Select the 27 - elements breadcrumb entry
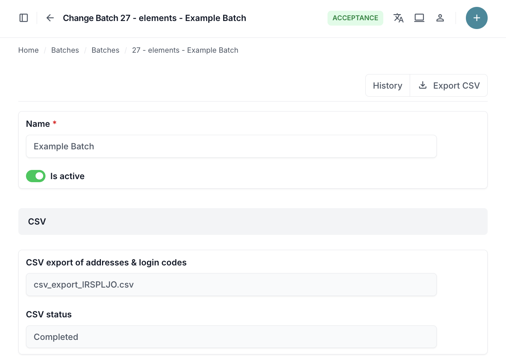Screen dimensions: 506x359 (185, 50)
